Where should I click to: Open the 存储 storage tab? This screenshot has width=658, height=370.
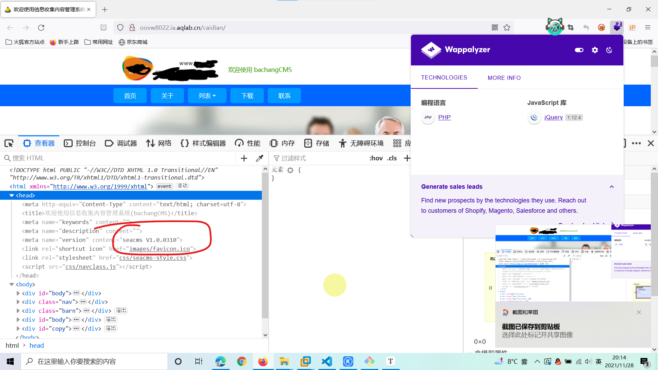[x=317, y=143]
